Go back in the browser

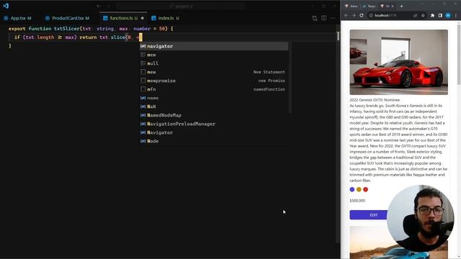click(x=346, y=15)
